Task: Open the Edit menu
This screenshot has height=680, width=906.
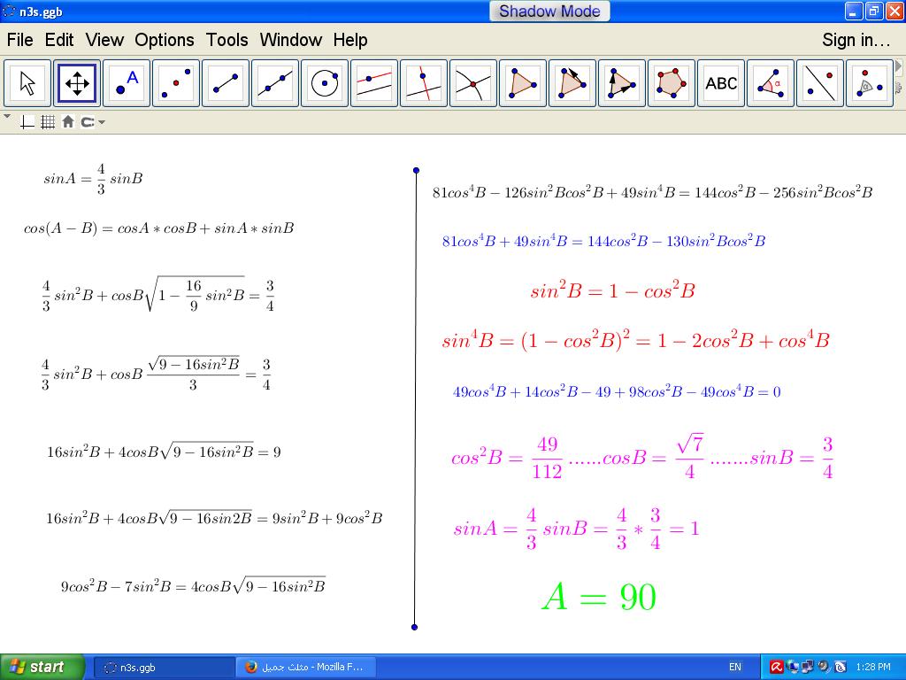Action: pyautogui.click(x=59, y=40)
